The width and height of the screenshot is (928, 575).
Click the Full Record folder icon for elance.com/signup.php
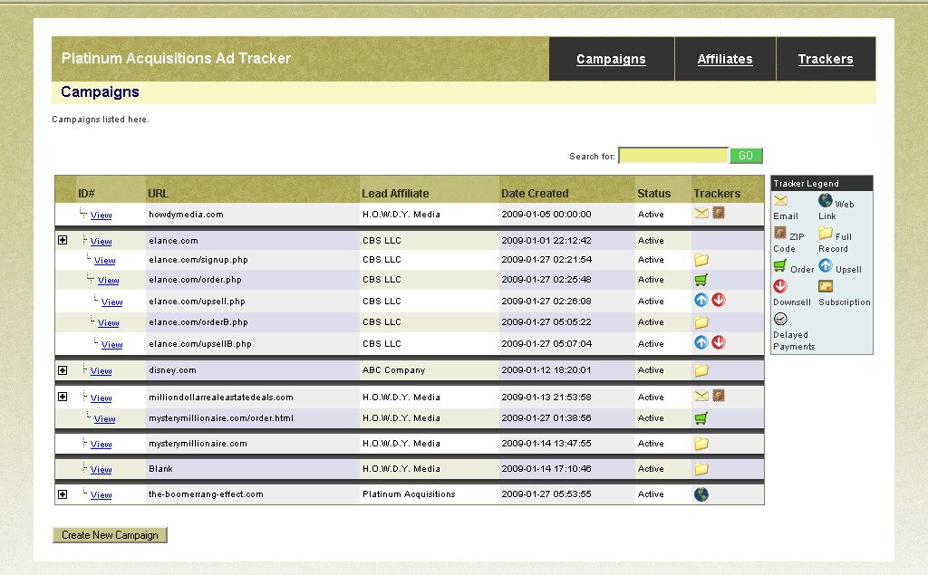[x=701, y=260]
